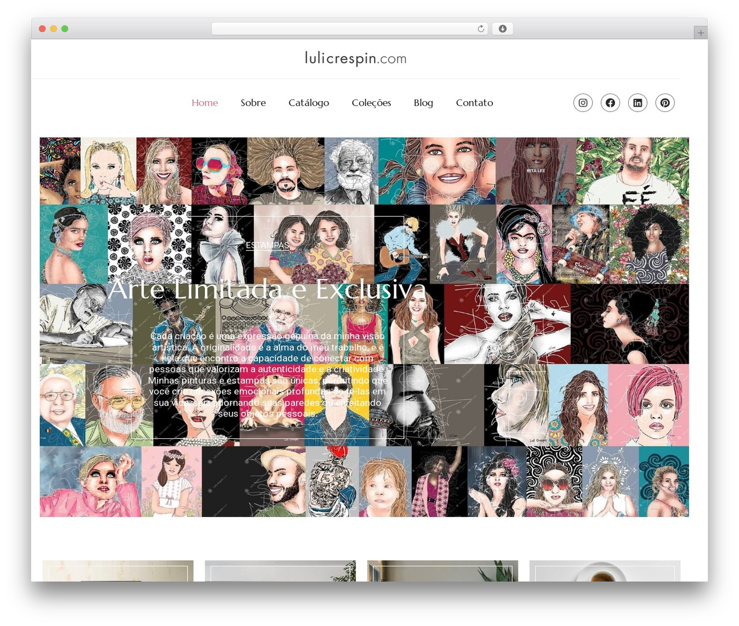Open the Instagram social icon

point(583,103)
